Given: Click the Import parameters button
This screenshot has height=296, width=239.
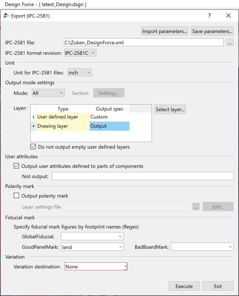Looking at the screenshot, I should 164,31.
